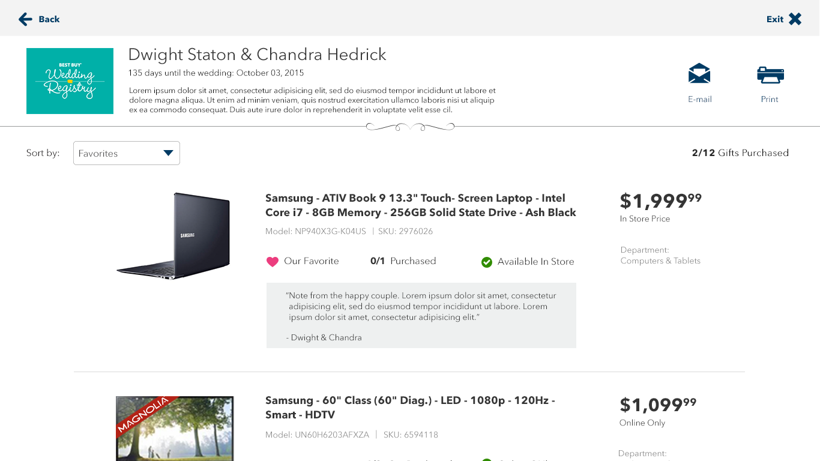Image resolution: width=820 pixels, height=461 pixels.
Task: Click the Samsung HDTV product image
Action: (x=175, y=428)
